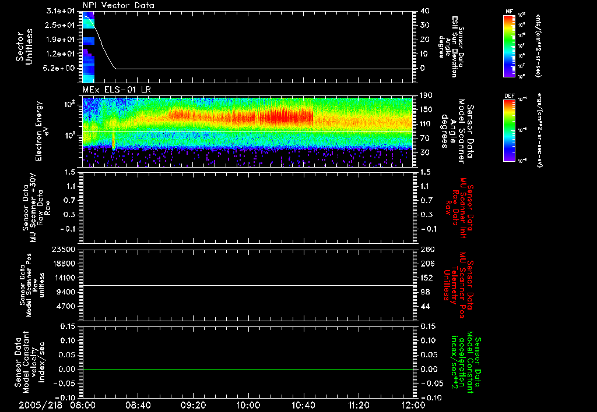Image resolution: width=597 pixels, height=412 pixels.
Task: Click the "110" scanner angle tick label
Action: pyautogui.click(x=426, y=124)
